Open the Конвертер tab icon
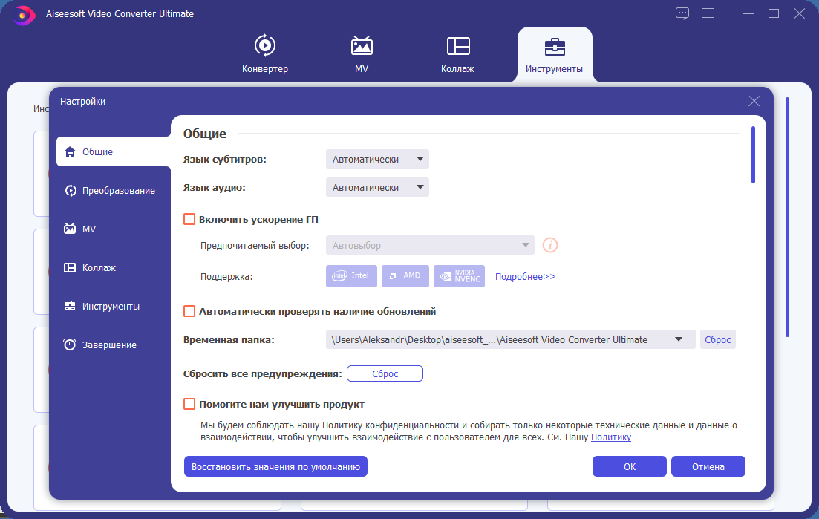 (265, 46)
